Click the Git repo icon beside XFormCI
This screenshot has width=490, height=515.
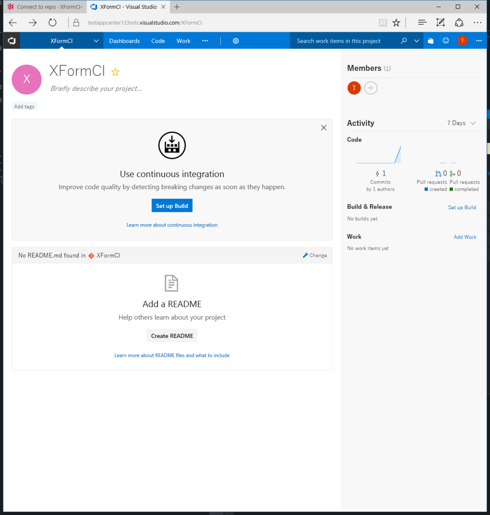click(x=91, y=255)
